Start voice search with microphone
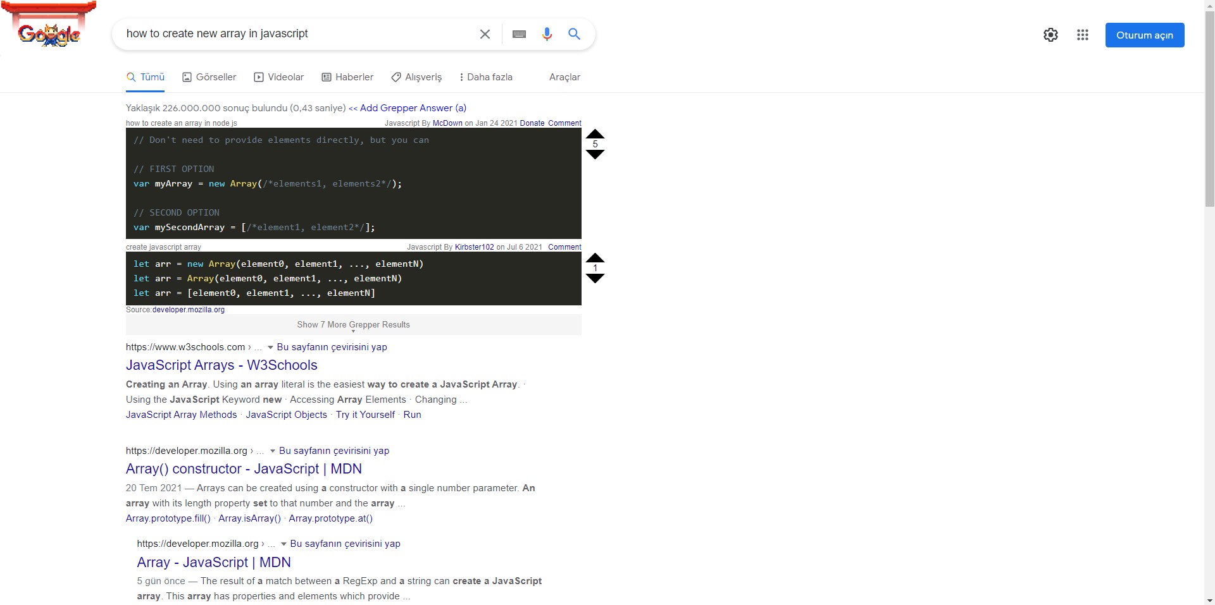Image resolution: width=1215 pixels, height=605 pixels. 547,34
